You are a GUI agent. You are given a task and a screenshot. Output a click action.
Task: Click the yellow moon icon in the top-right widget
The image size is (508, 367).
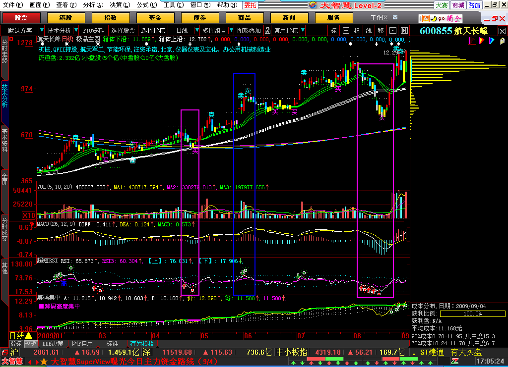click(x=434, y=19)
